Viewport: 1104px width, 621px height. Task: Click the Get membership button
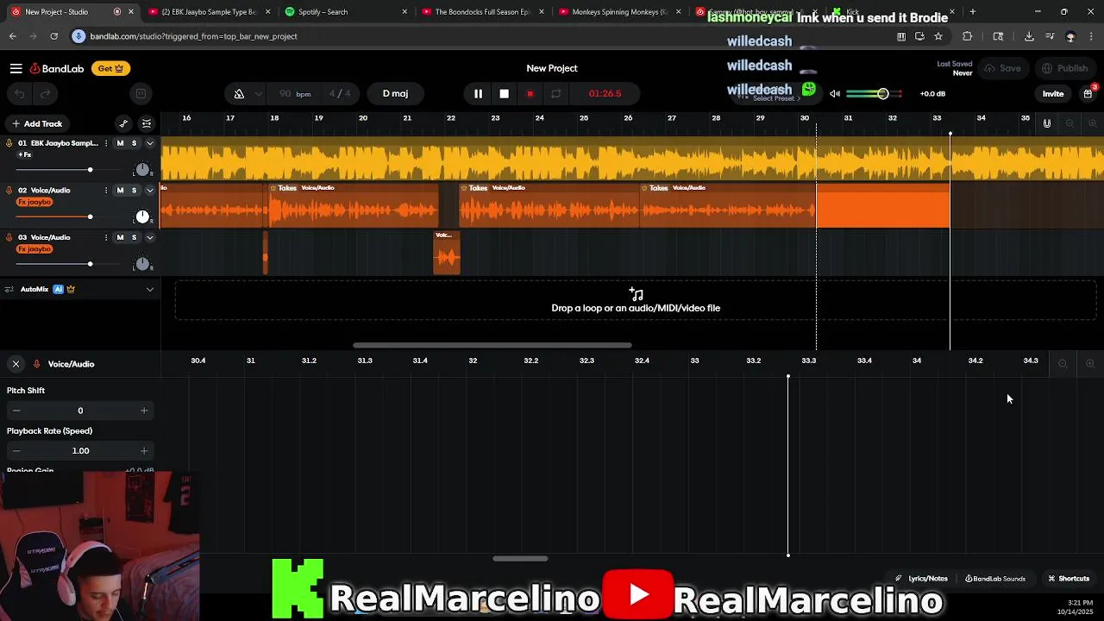tap(110, 68)
